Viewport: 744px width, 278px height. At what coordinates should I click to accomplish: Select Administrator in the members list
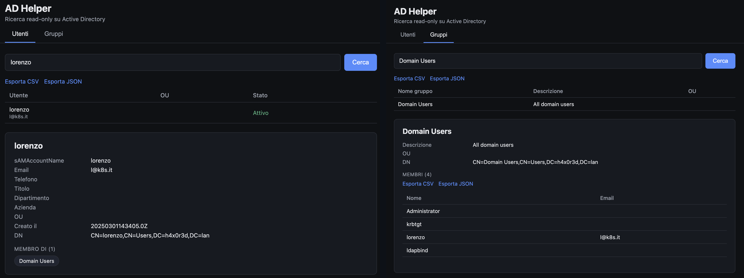coord(564,211)
